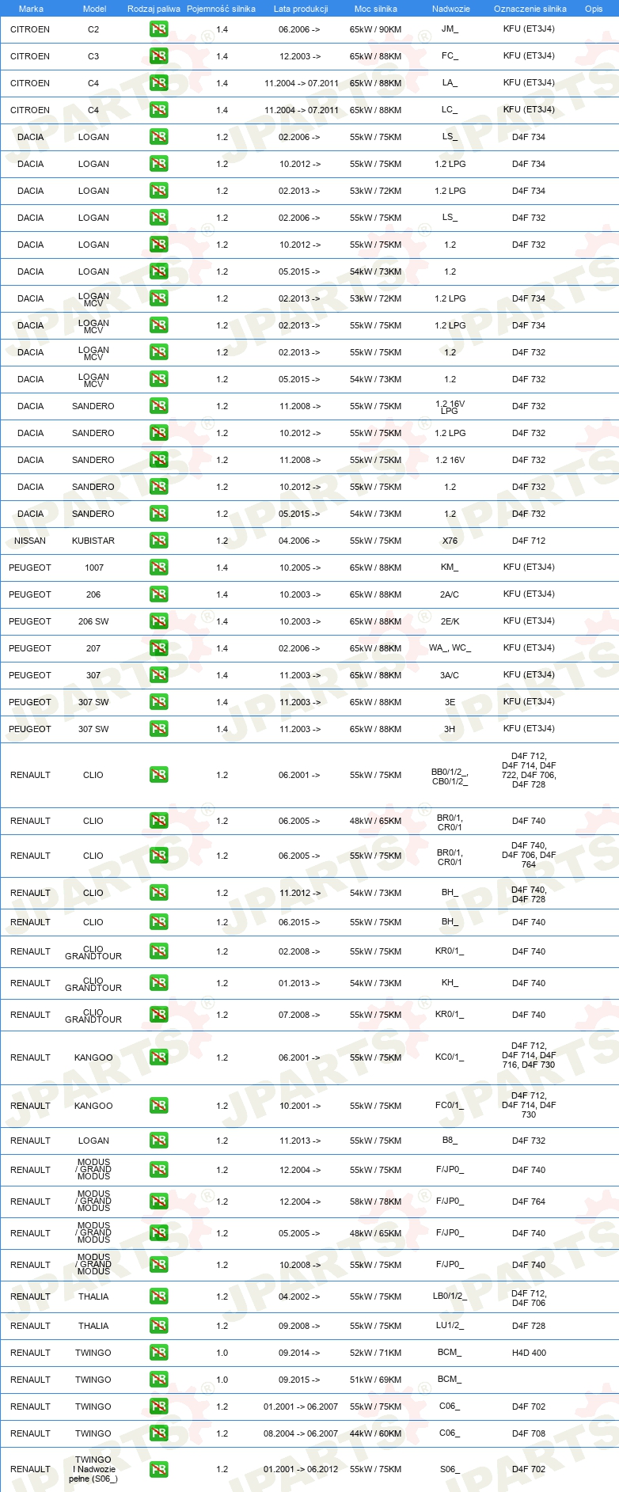Screen dimensions: 619x1492
Task: Select the KH_ body code cell
Action: pyautogui.click(x=450, y=983)
